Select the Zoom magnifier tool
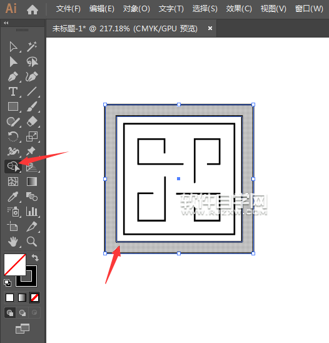This screenshot has height=343, width=329. 32,242
